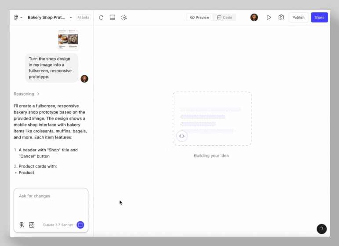The width and height of the screenshot is (339, 246).
Task: Click the "Turn the shop design" chat message
Action: [51, 68]
